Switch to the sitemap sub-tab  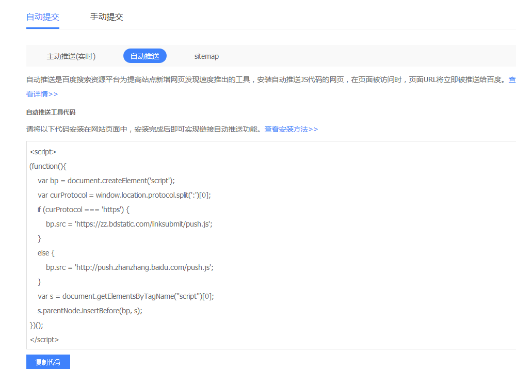206,56
